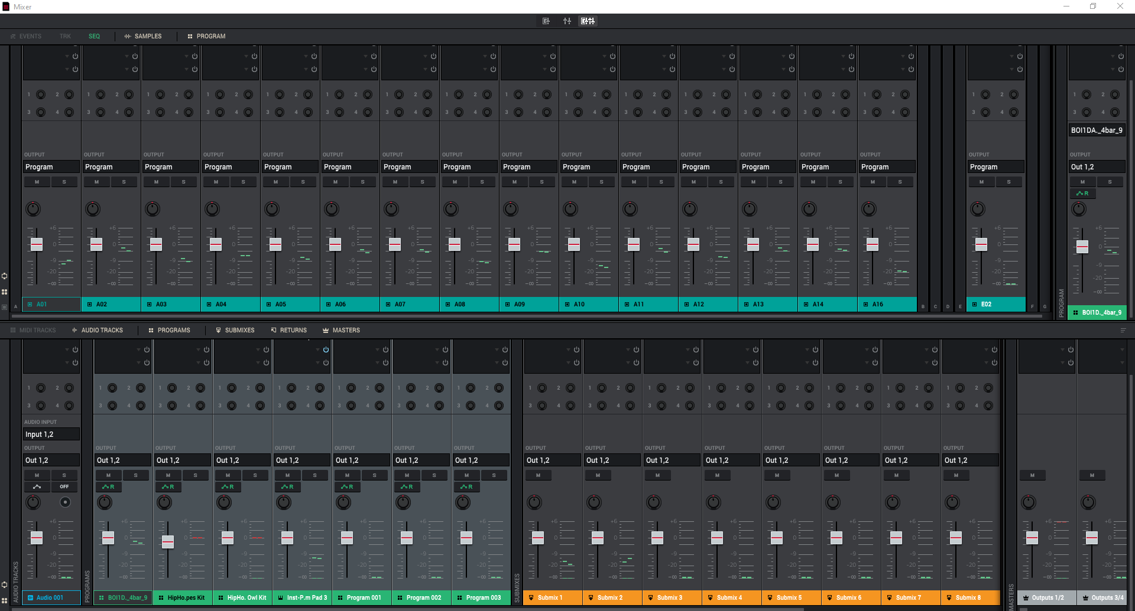Mute pad A05
Viewport: 1135px width, 611px height.
276,182
